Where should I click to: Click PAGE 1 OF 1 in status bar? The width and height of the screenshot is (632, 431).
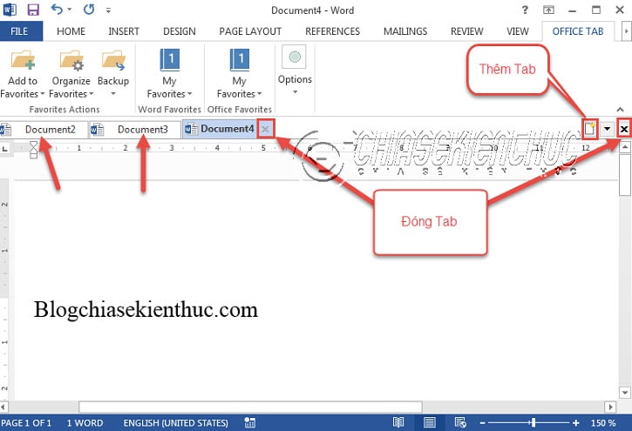26,423
